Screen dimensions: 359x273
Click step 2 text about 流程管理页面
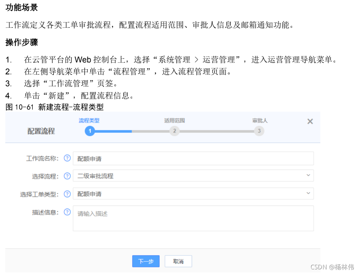(128, 72)
